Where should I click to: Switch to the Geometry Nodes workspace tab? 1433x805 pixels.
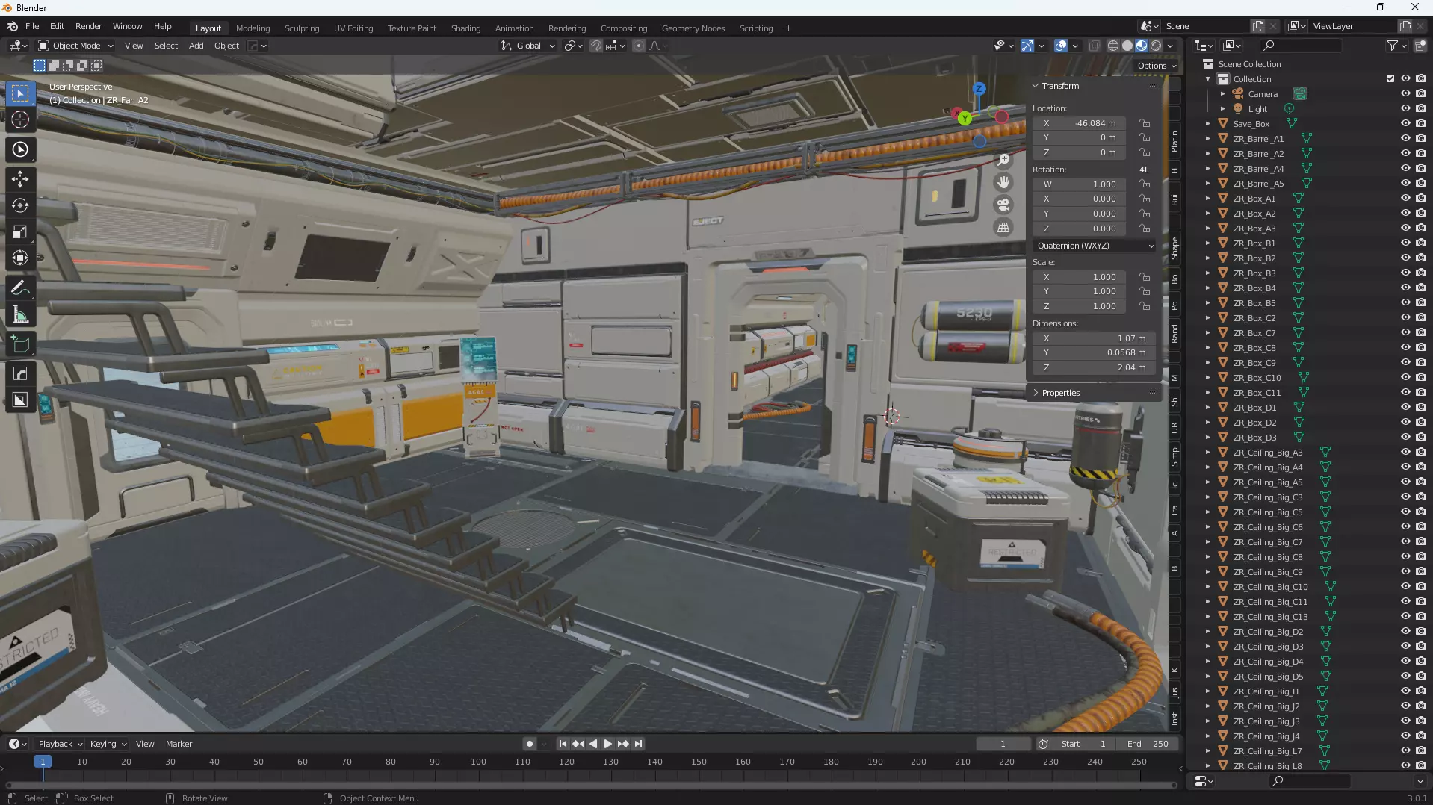[693, 28]
